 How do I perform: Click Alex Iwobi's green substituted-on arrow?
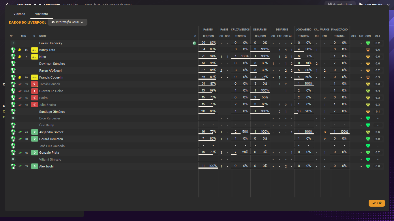pyautogui.click(x=35, y=166)
